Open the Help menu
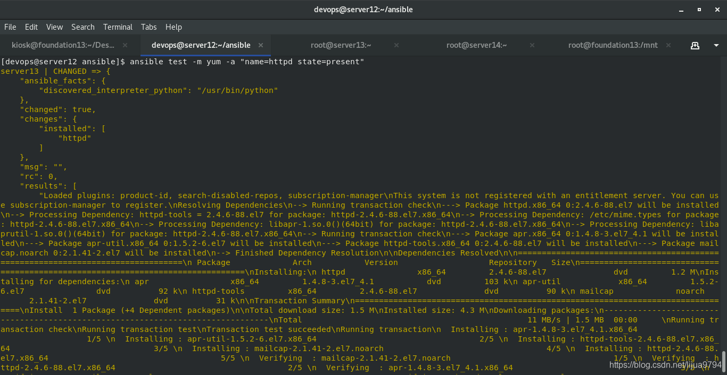The height and width of the screenshot is (375, 727). pyautogui.click(x=174, y=27)
